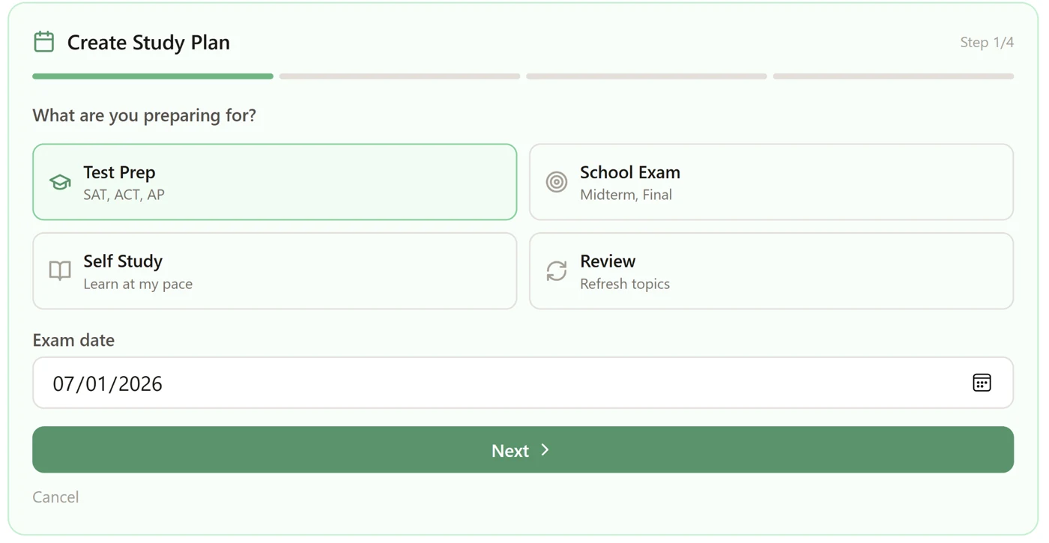This screenshot has width=1049, height=543.
Task: Click the target icon on School Exam
Action: [556, 182]
